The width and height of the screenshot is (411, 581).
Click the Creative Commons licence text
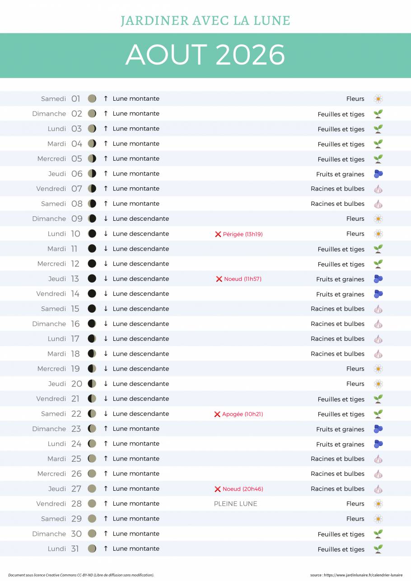click(x=81, y=575)
